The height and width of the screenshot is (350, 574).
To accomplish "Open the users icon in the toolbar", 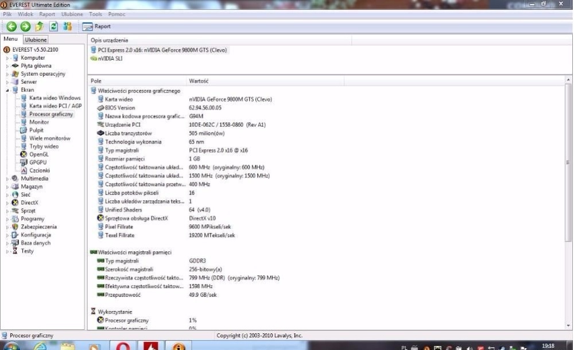I will point(67,26).
